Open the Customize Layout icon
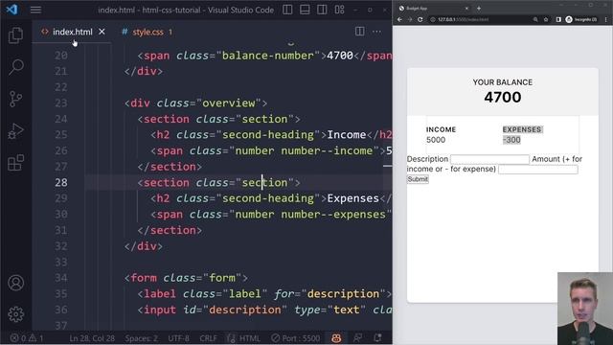613x345 pixels. [x=339, y=10]
